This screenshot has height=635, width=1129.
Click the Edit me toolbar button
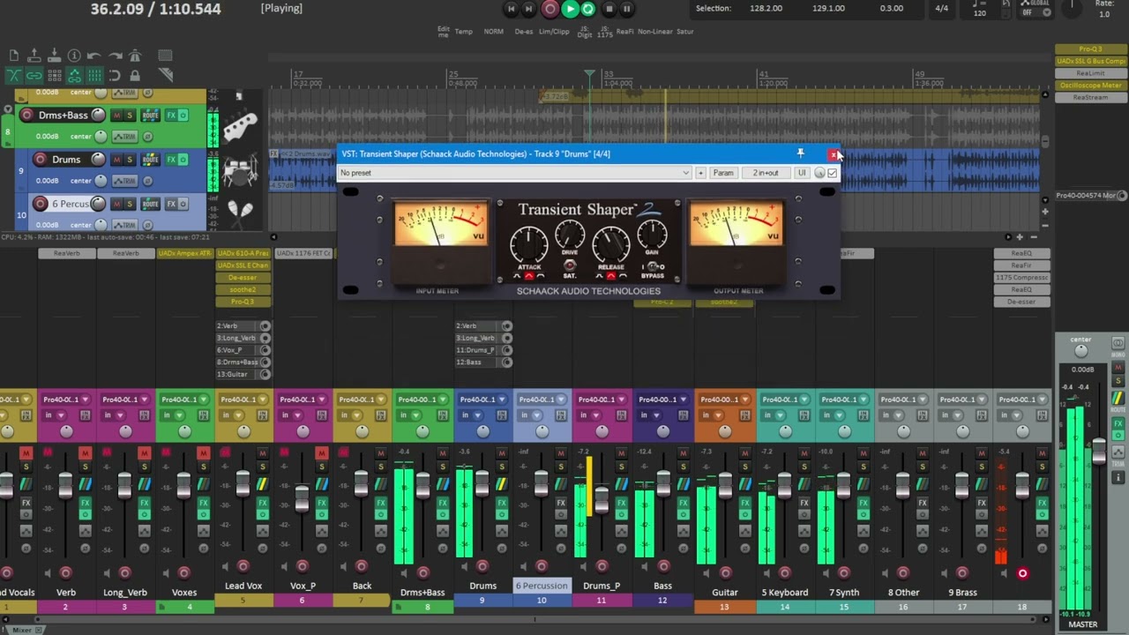point(444,32)
